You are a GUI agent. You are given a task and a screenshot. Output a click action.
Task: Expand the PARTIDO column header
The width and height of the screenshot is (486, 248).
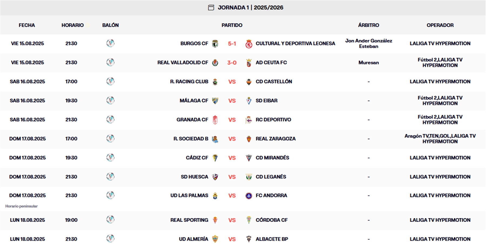pos(232,25)
